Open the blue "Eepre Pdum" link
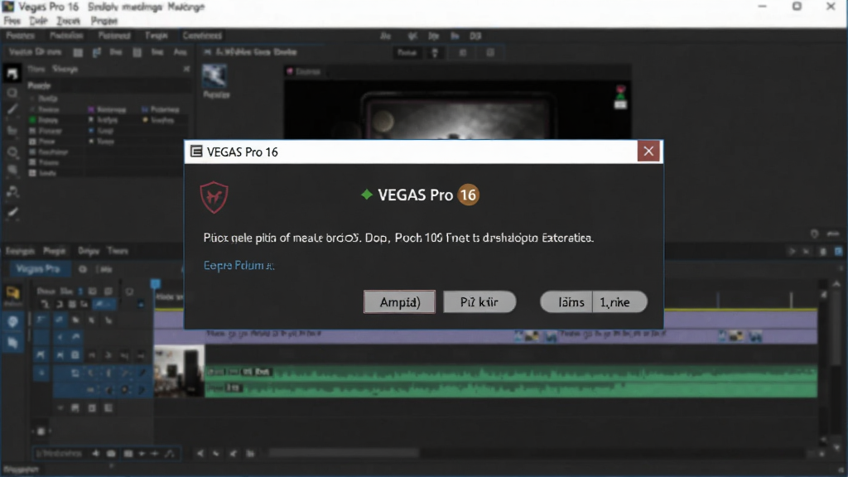The height and width of the screenshot is (477, 848). (x=238, y=266)
